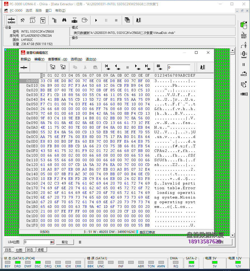Switch to the 状态 tab
Viewport: 250px width, 271px height.
(30, 250)
